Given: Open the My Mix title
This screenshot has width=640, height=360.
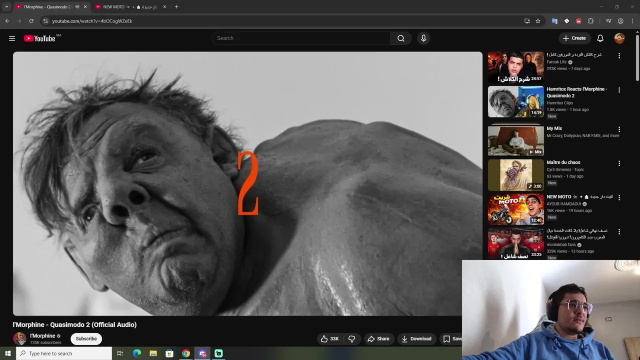Looking at the screenshot, I should [554, 128].
